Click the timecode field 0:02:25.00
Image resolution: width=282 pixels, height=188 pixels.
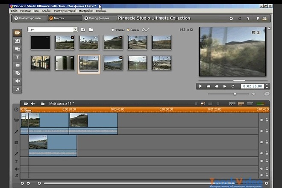[253, 86]
